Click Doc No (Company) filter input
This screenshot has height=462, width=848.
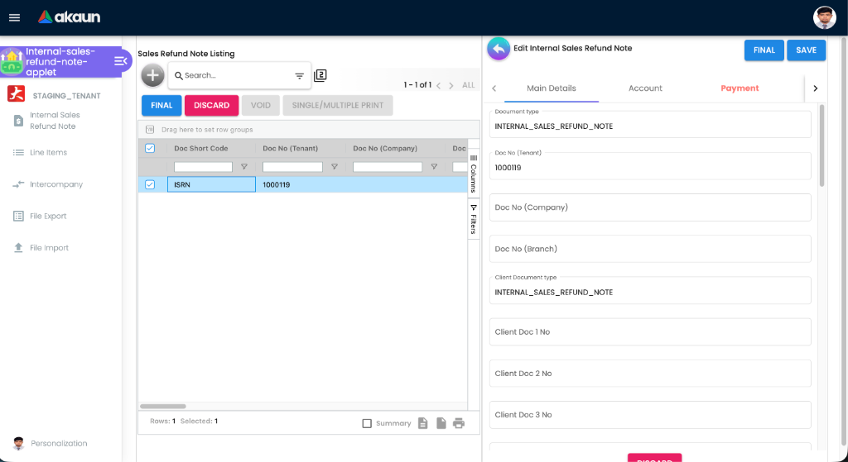pos(388,167)
